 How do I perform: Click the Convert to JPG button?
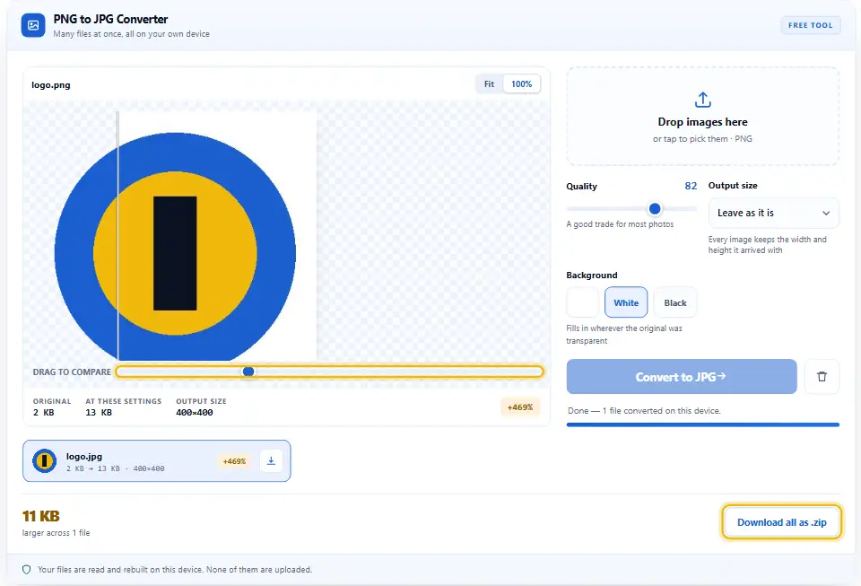(x=682, y=377)
